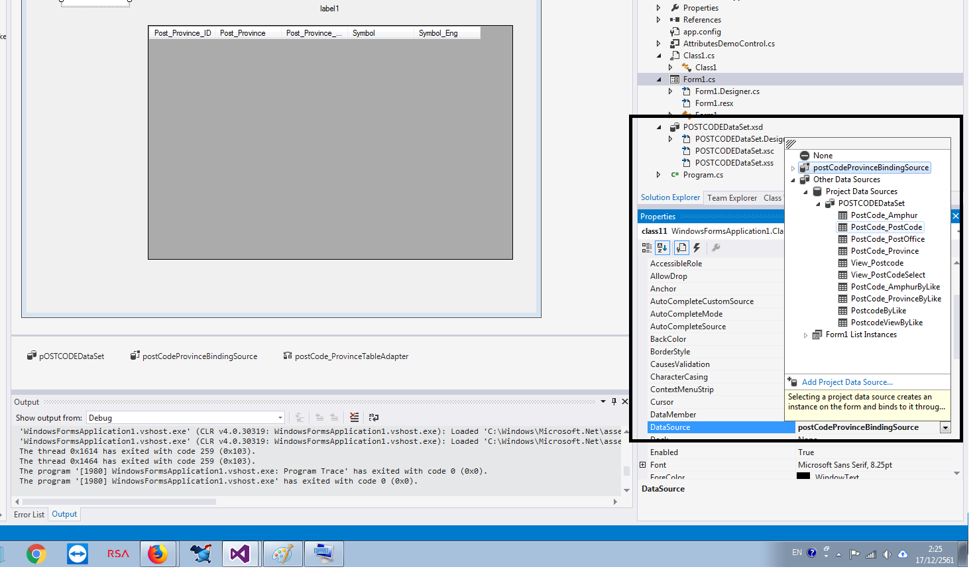The height and width of the screenshot is (575, 977).
Task: Select Form1.cs in Solution Explorer
Action: click(699, 79)
